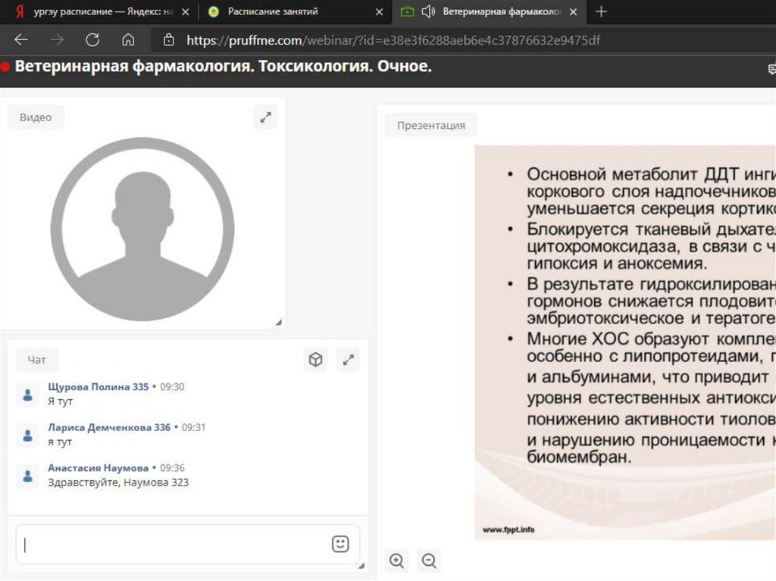
Task: Click the browser back arrow
Action: click(x=21, y=40)
